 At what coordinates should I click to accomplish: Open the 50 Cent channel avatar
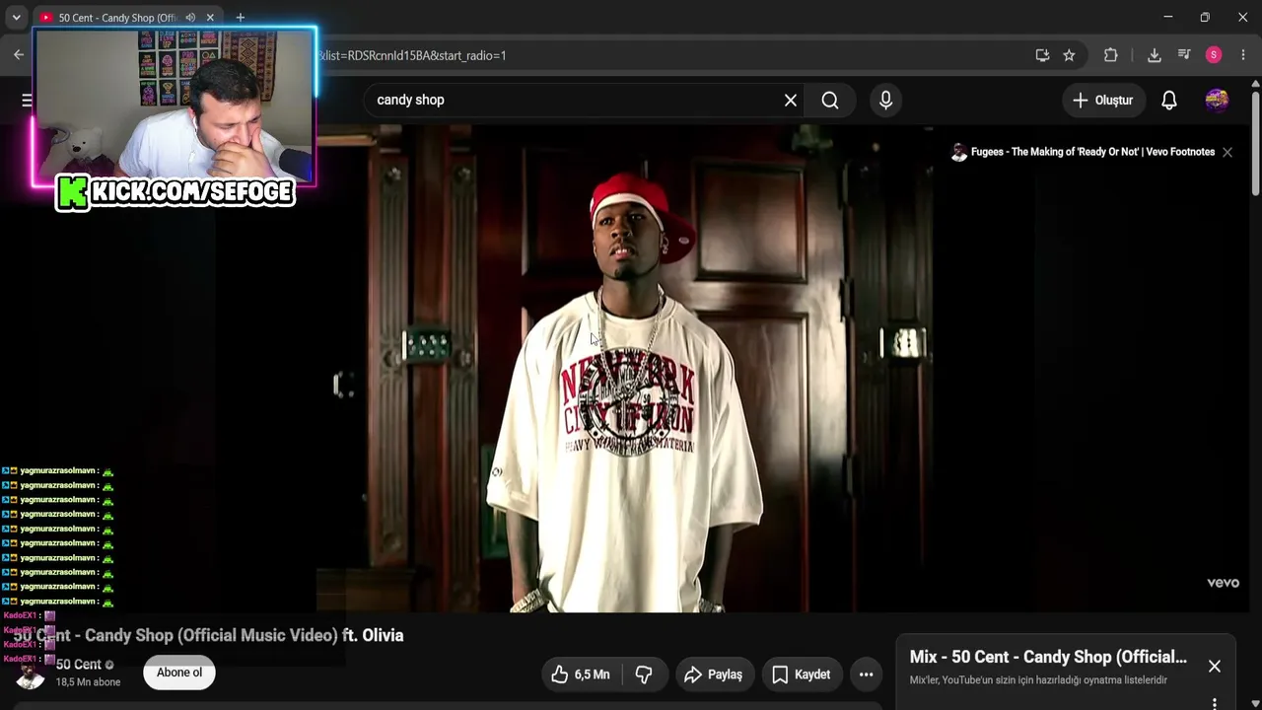31,674
